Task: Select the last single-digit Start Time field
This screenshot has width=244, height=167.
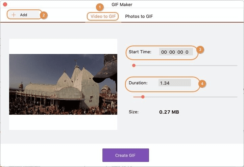Action: [187, 52]
